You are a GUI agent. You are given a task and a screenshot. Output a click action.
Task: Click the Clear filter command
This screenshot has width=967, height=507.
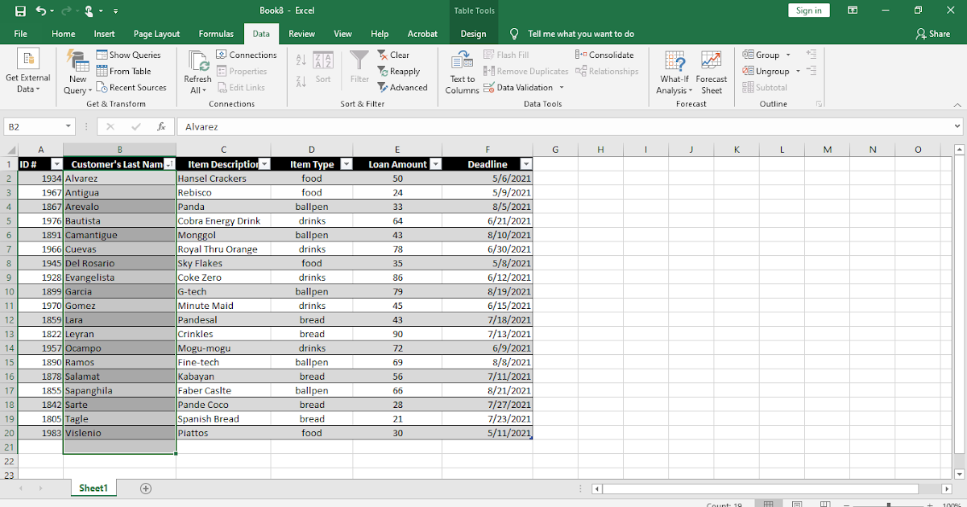394,54
